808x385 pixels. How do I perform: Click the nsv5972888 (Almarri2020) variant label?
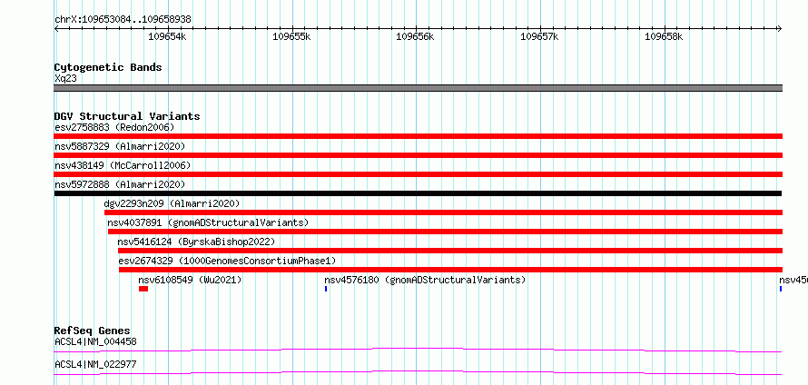(x=120, y=184)
